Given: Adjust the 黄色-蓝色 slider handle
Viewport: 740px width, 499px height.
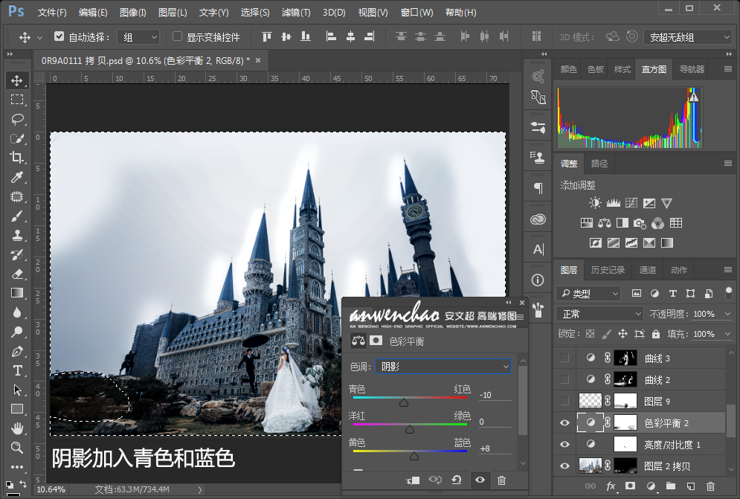Looking at the screenshot, I should (414, 456).
